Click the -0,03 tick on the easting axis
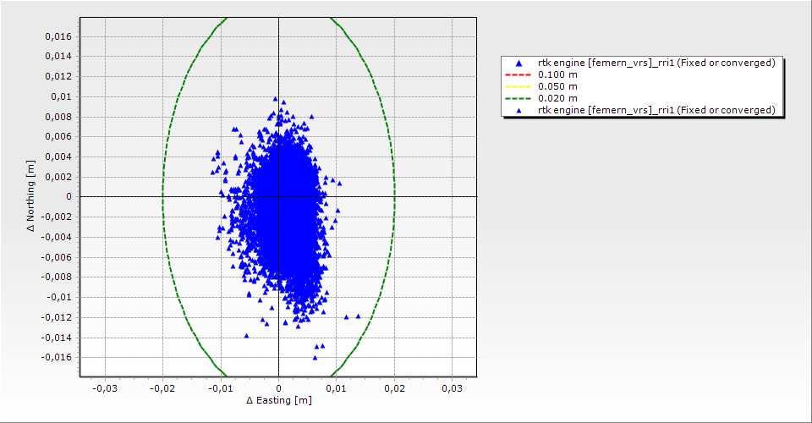Image resolution: width=812 pixels, height=423 pixels. (x=104, y=387)
